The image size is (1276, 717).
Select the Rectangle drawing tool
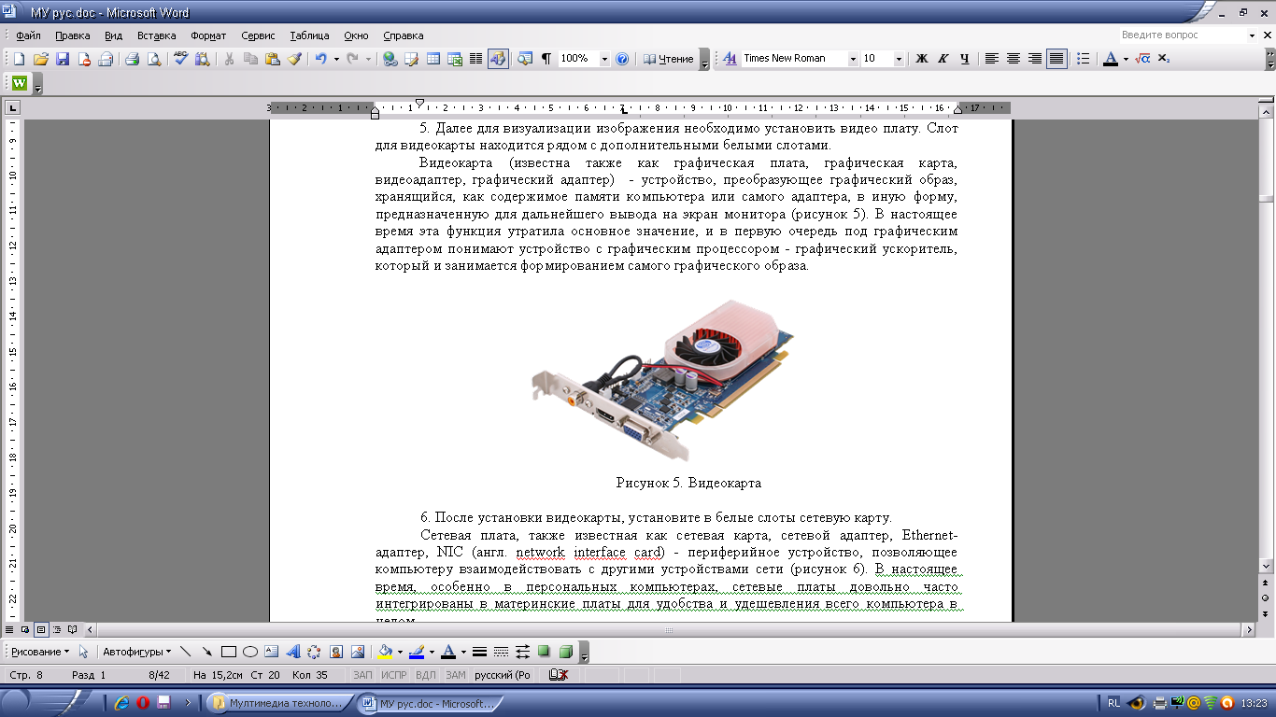point(228,652)
